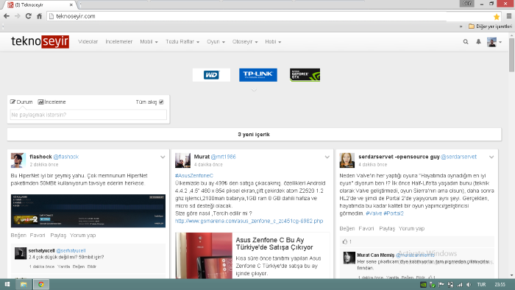Viewport: 515px width, 290px height.
Task: Expand the Mobil dropdown menu
Action: click(x=149, y=42)
